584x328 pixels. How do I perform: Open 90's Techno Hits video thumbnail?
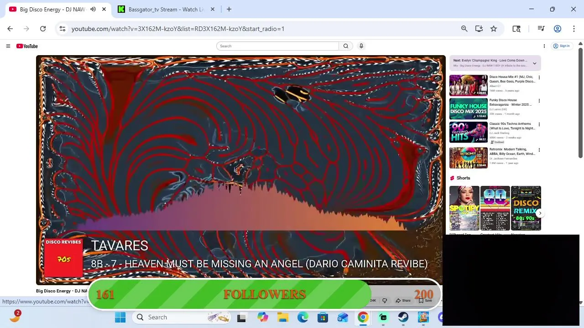(468, 133)
